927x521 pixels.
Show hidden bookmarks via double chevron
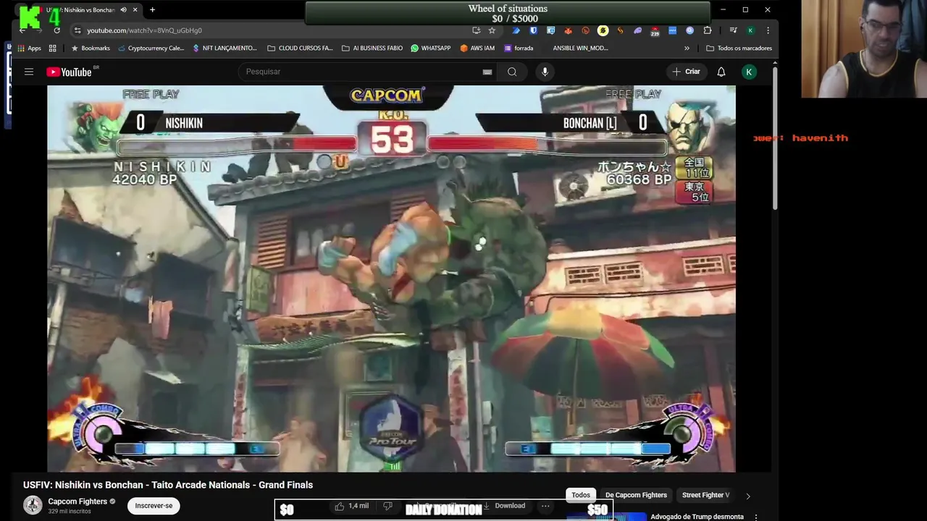687,48
